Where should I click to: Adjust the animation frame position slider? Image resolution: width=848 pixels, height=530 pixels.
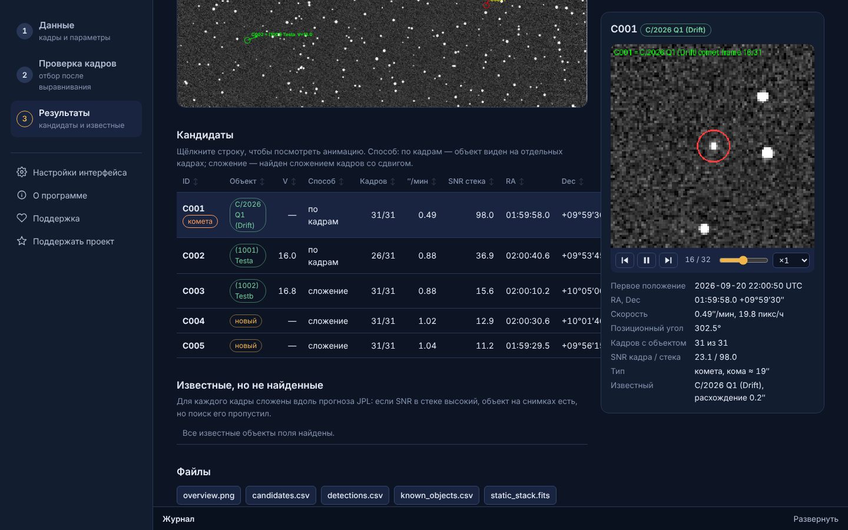coord(744,260)
